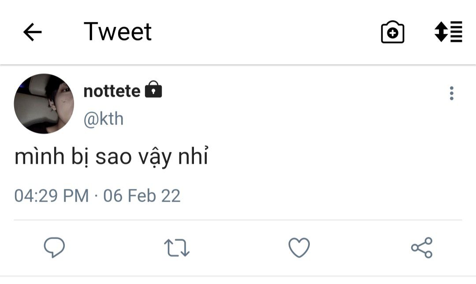Click the dot between time and date

click(x=96, y=196)
